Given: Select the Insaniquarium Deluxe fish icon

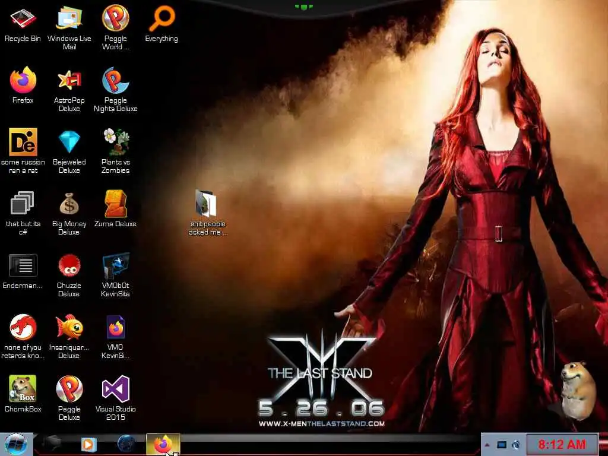Looking at the screenshot, I should tap(69, 337).
